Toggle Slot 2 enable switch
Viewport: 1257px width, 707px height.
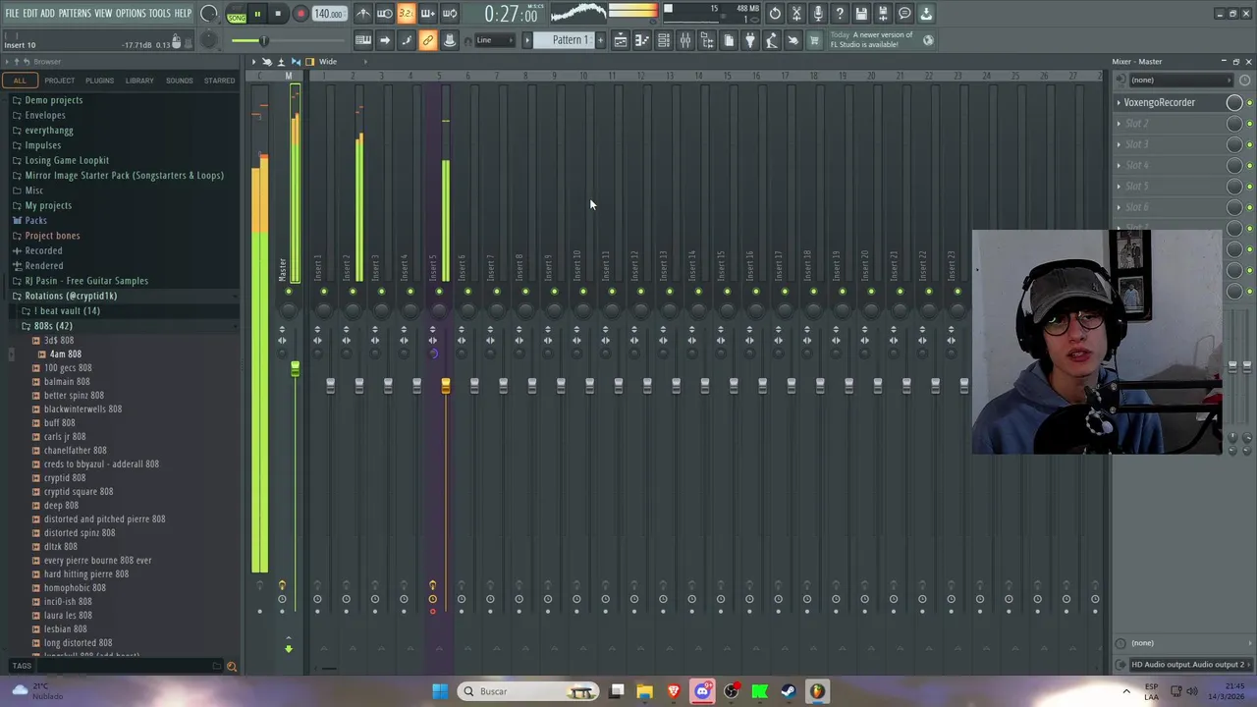(1249, 124)
